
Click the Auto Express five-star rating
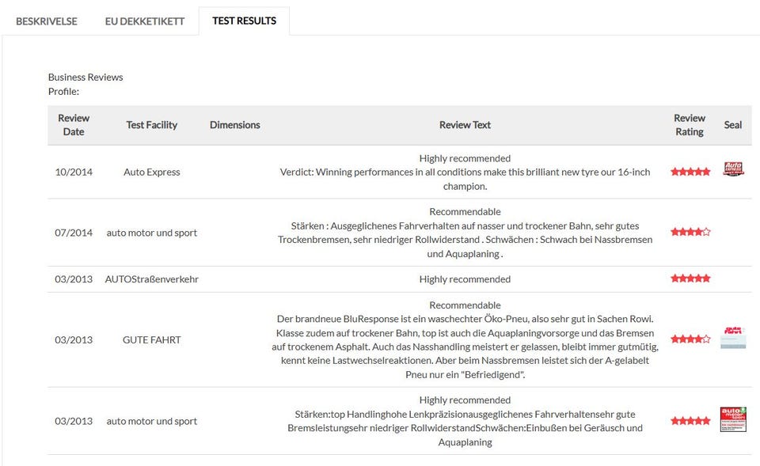click(690, 172)
